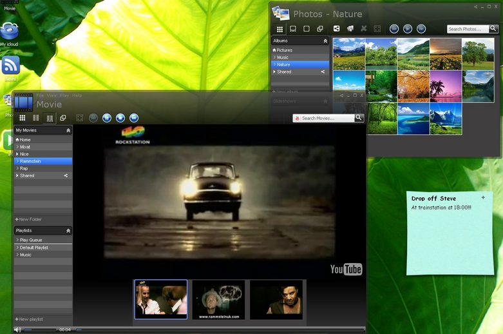Viewport: 503px width, 334px height.
Task: Open the Play menu in Movie
Action: coord(64,95)
